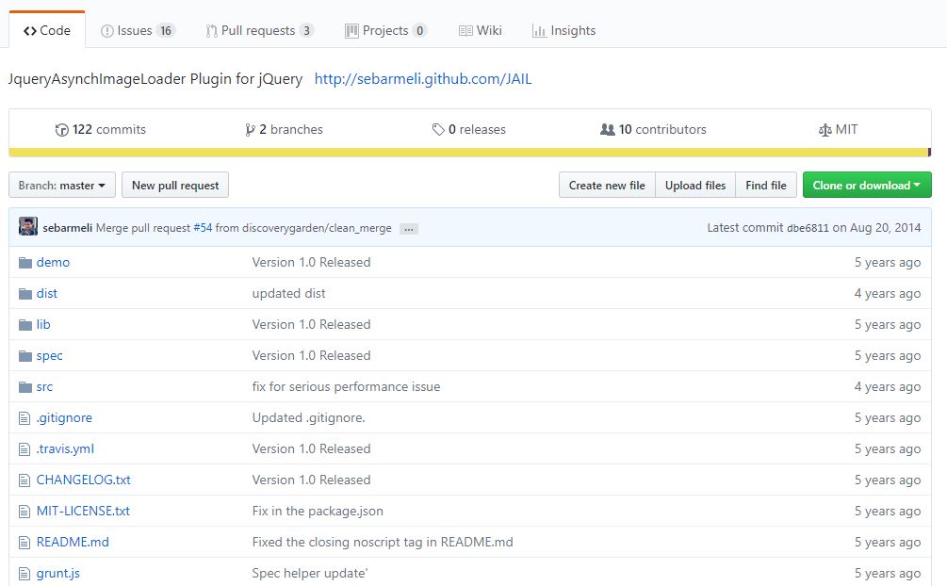The height and width of the screenshot is (586, 947).
Task: Click the yellow language bar
Action: (x=468, y=153)
